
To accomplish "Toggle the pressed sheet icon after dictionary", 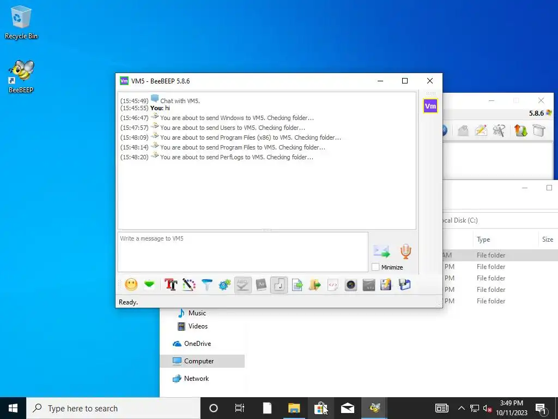I will (x=279, y=285).
